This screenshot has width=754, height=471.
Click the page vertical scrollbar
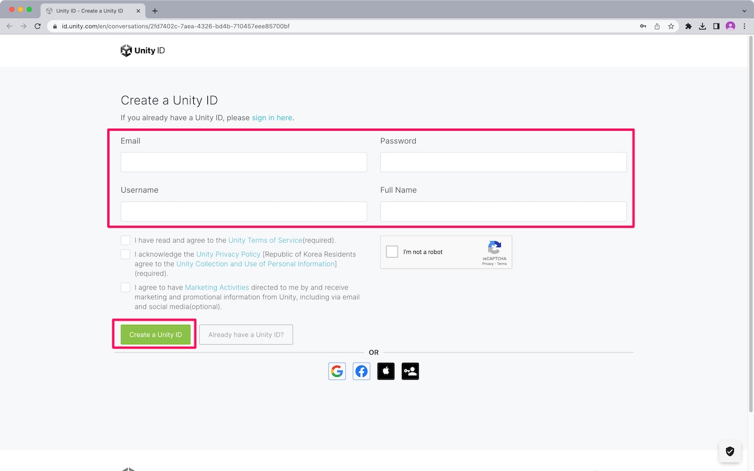[x=750, y=224]
